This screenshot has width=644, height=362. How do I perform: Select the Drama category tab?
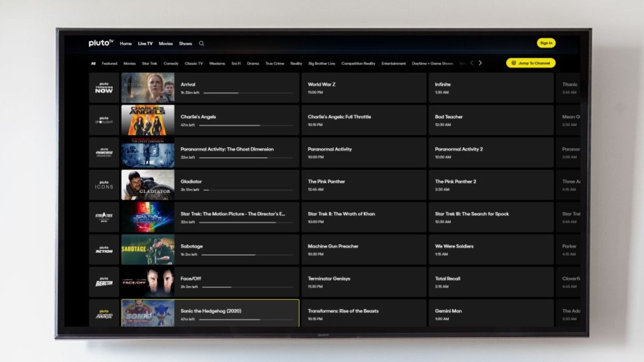pyautogui.click(x=253, y=64)
